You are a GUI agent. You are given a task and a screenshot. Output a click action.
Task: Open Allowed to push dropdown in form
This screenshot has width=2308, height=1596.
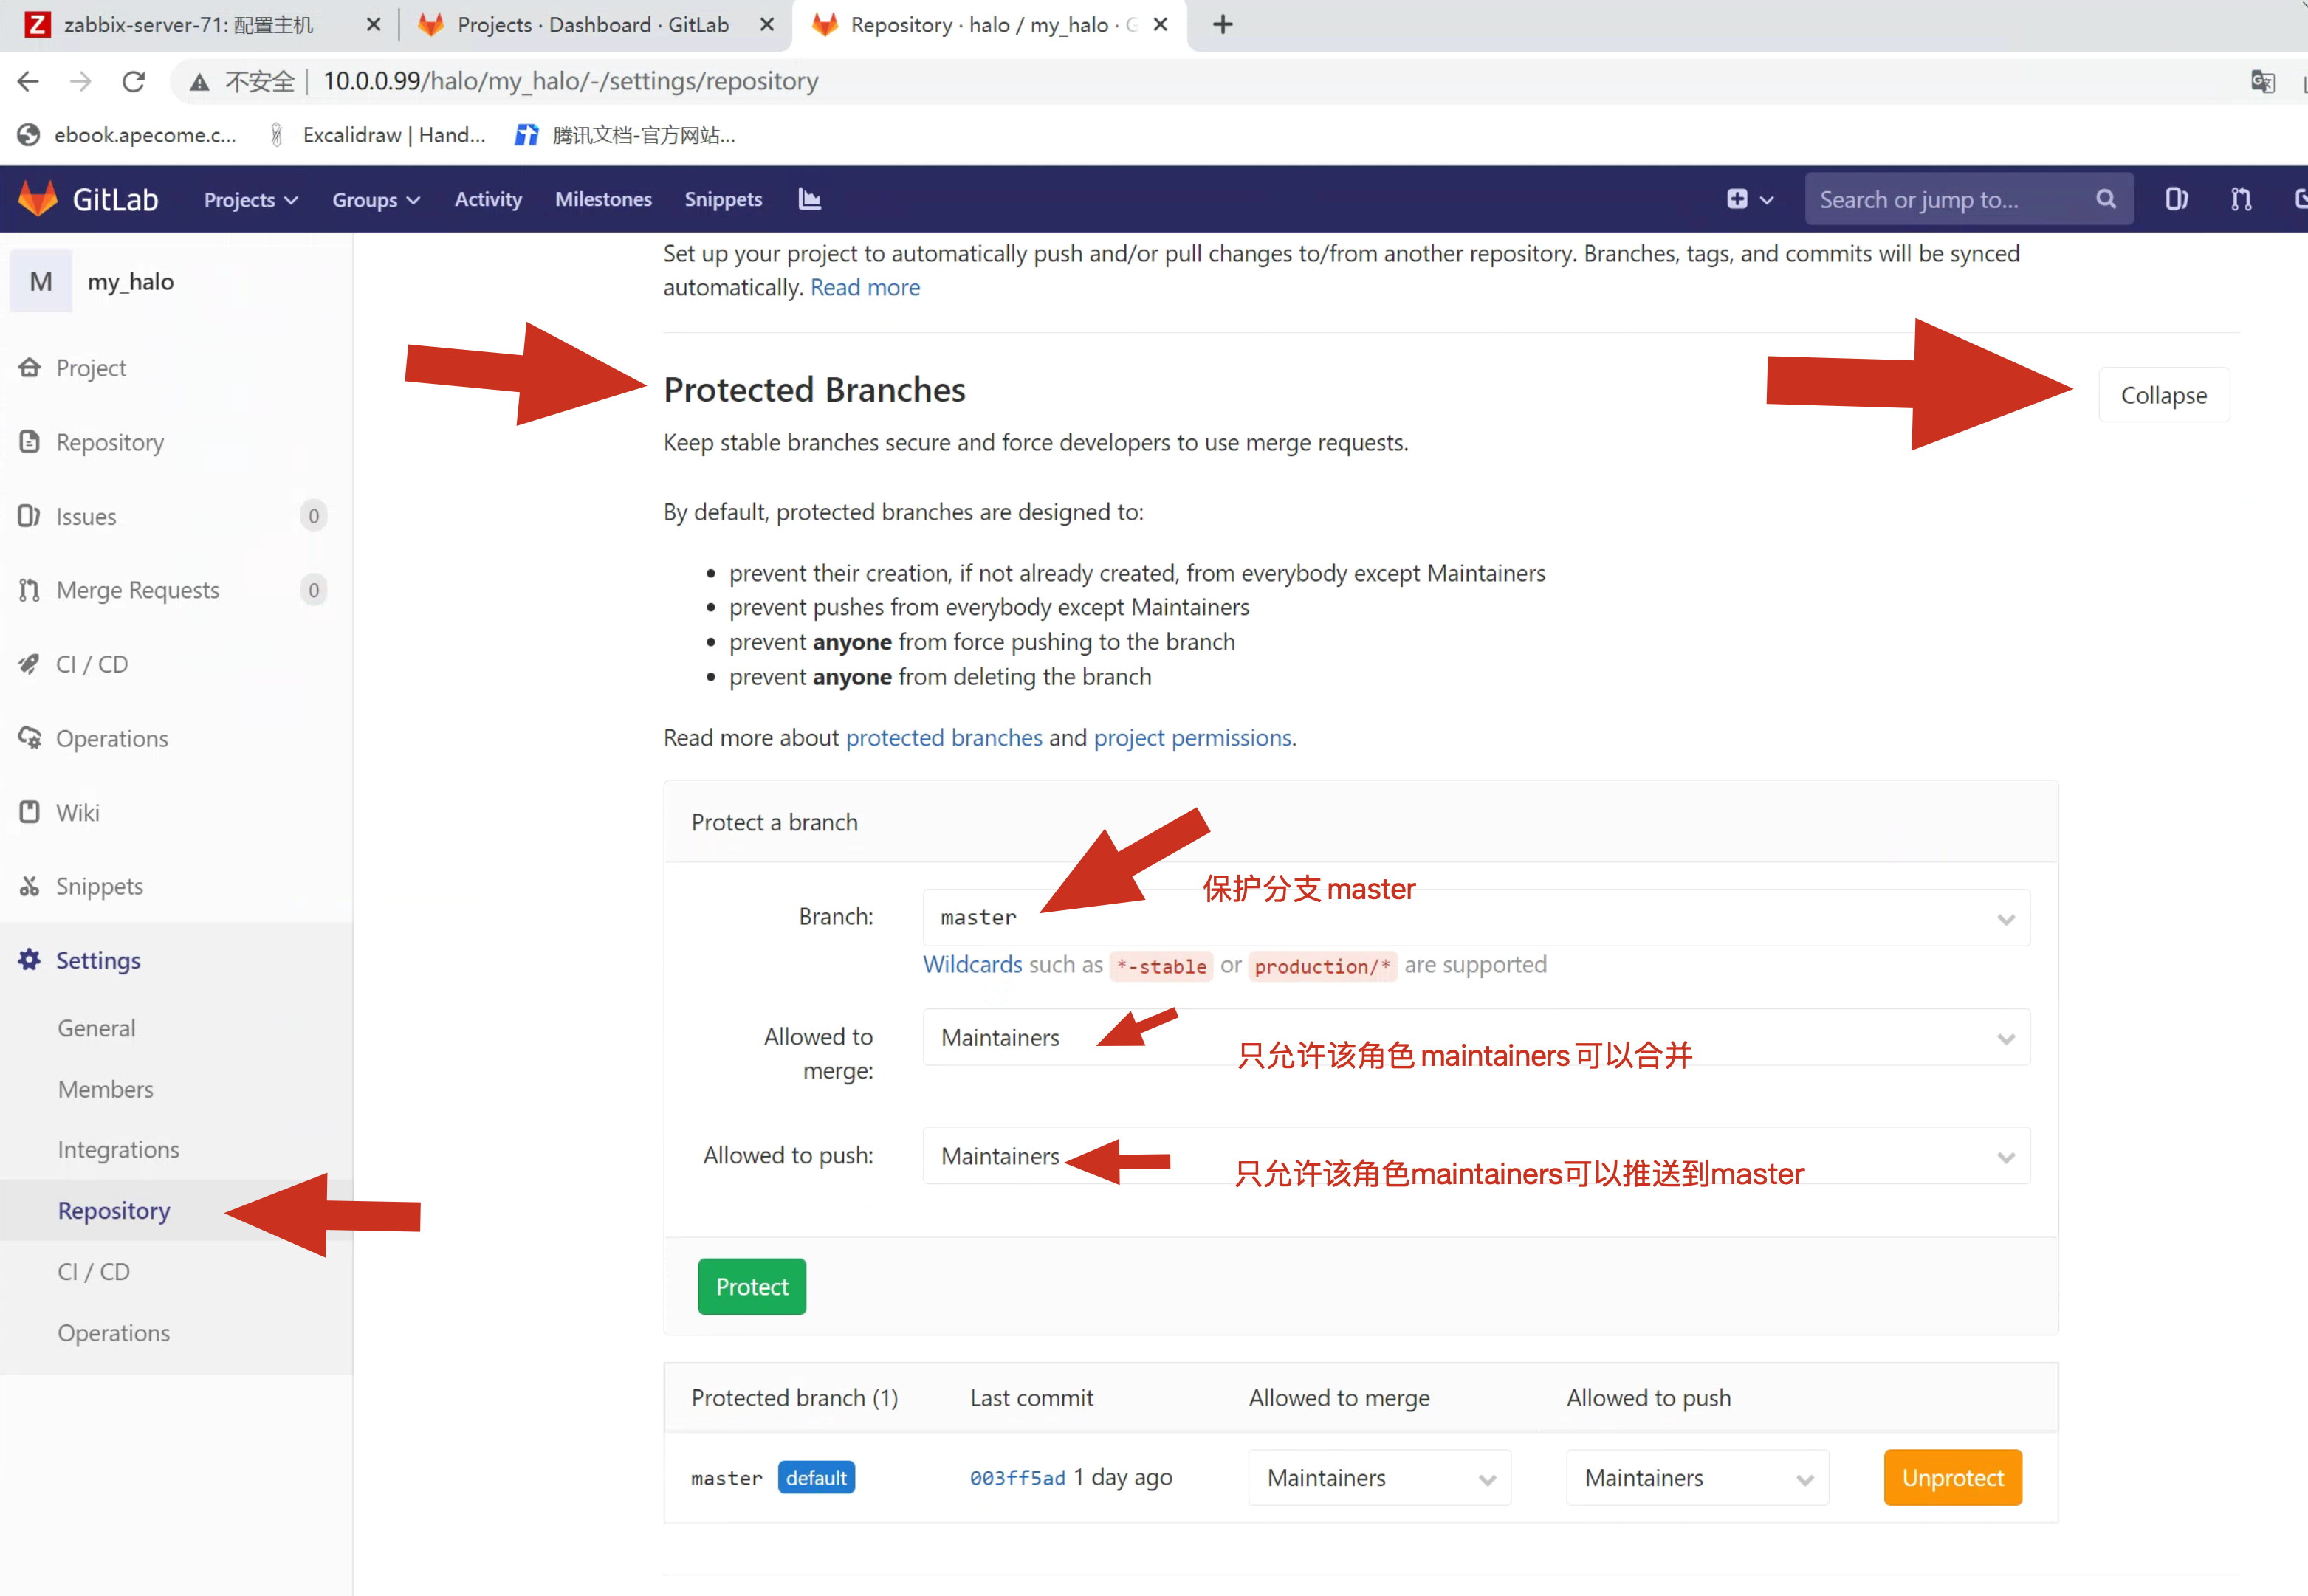[1476, 1156]
